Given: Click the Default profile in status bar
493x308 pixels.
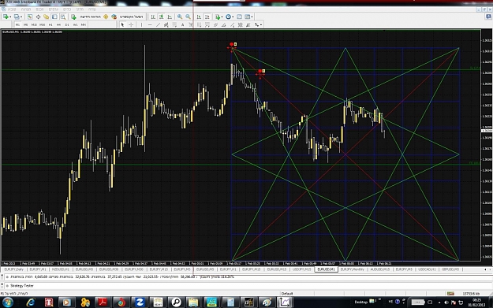Looking at the screenshot, I should click(287, 294).
